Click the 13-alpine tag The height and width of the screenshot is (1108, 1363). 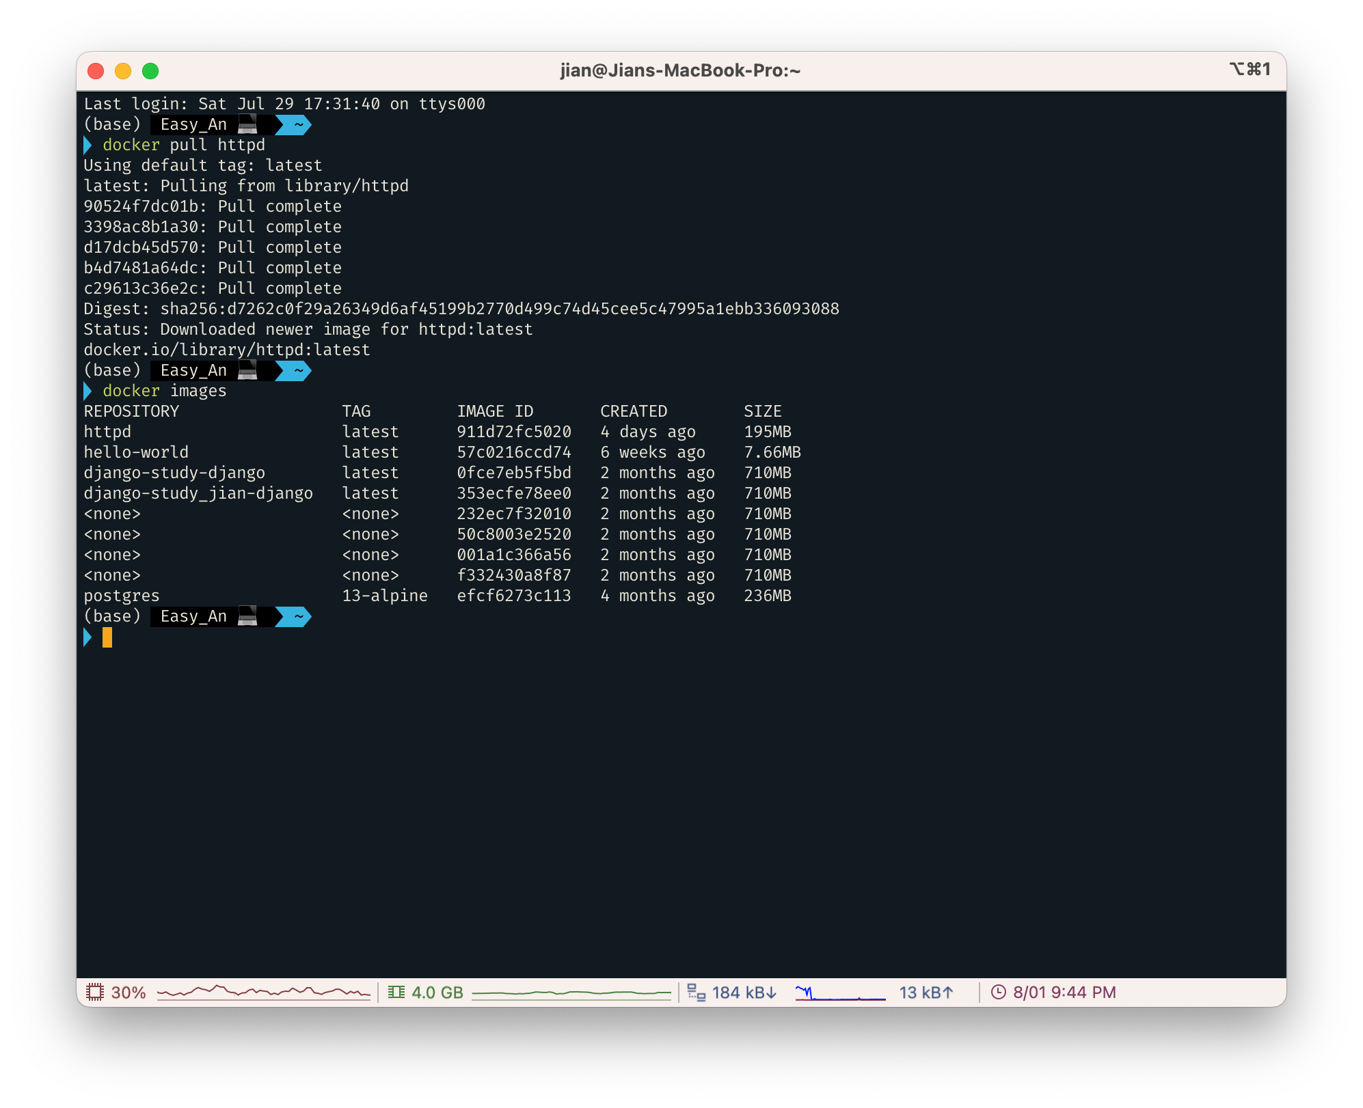pyautogui.click(x=385, y=596)
